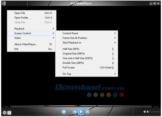Image resolution: width=162 pixels, height=117 pixels.
Task: Expand the On Top submenu
Action: click(87, 74)
